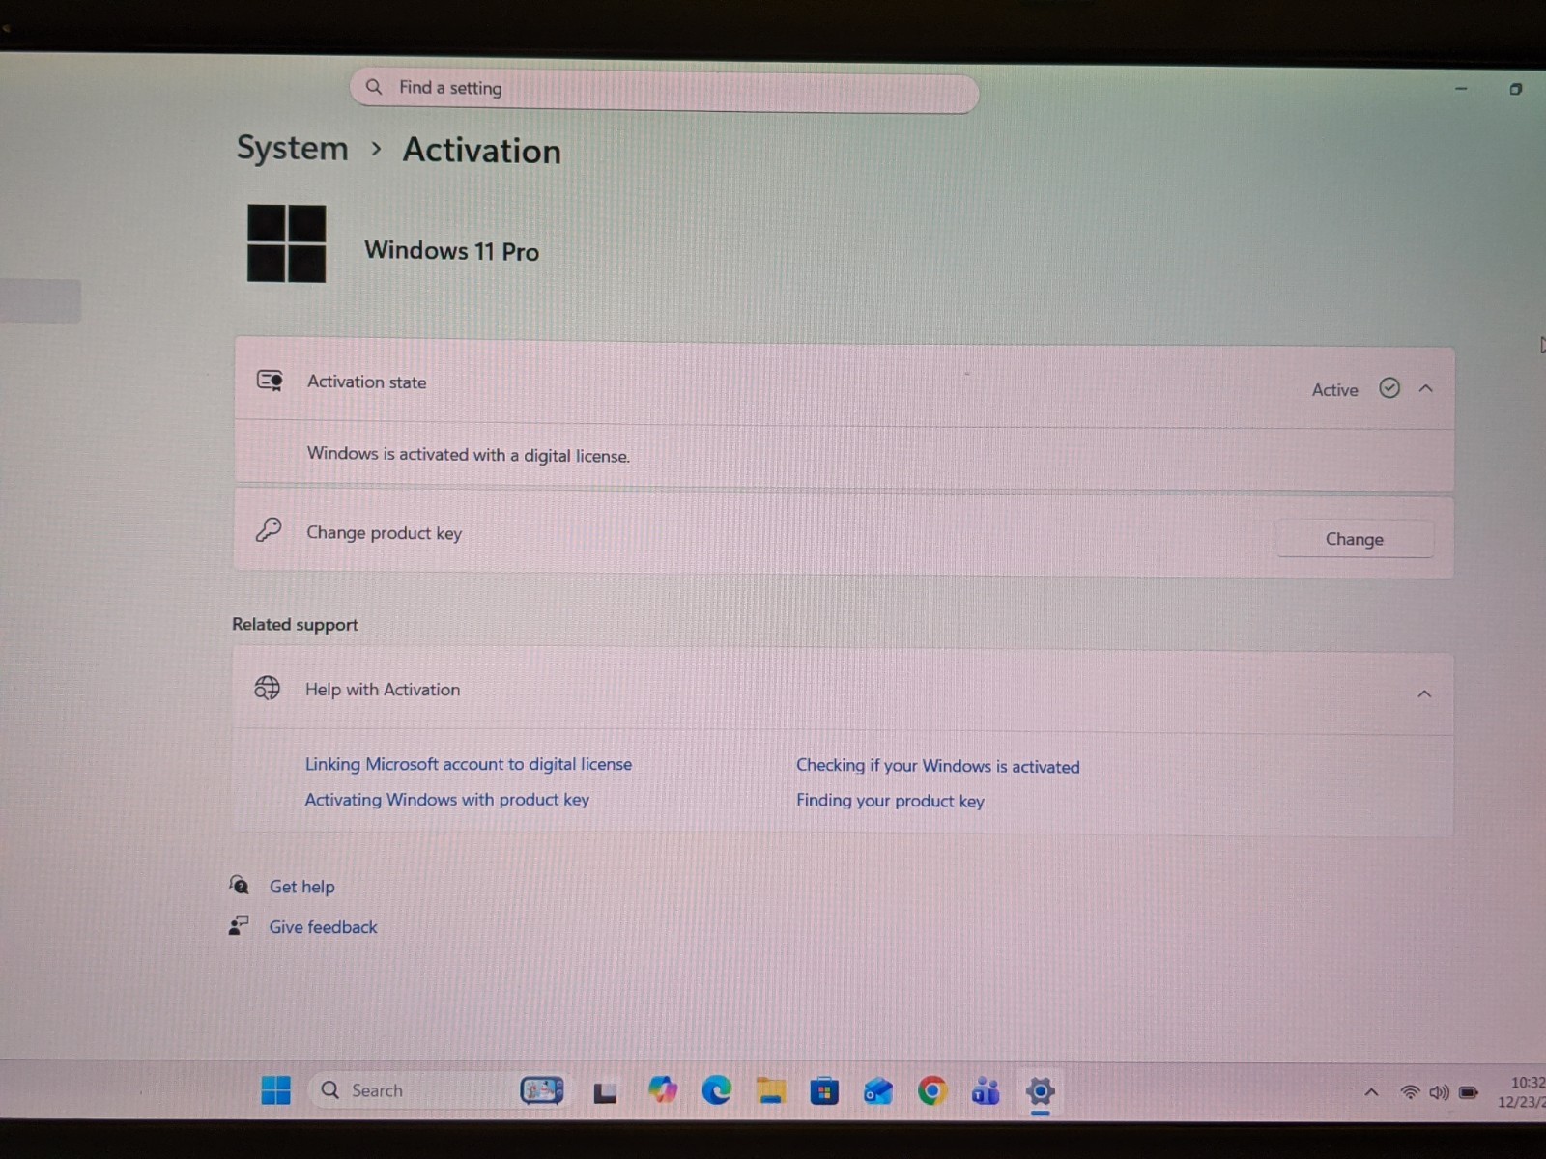Open Task View from the taskbar
The image size is (1546, 1159).
605,1091
